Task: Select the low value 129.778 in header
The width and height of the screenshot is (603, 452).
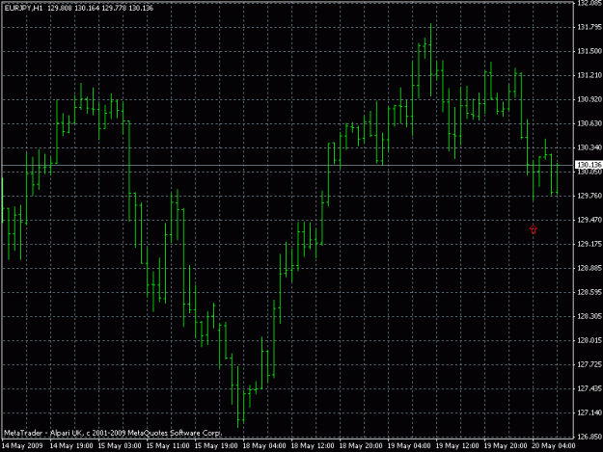Action: [114, 8]
